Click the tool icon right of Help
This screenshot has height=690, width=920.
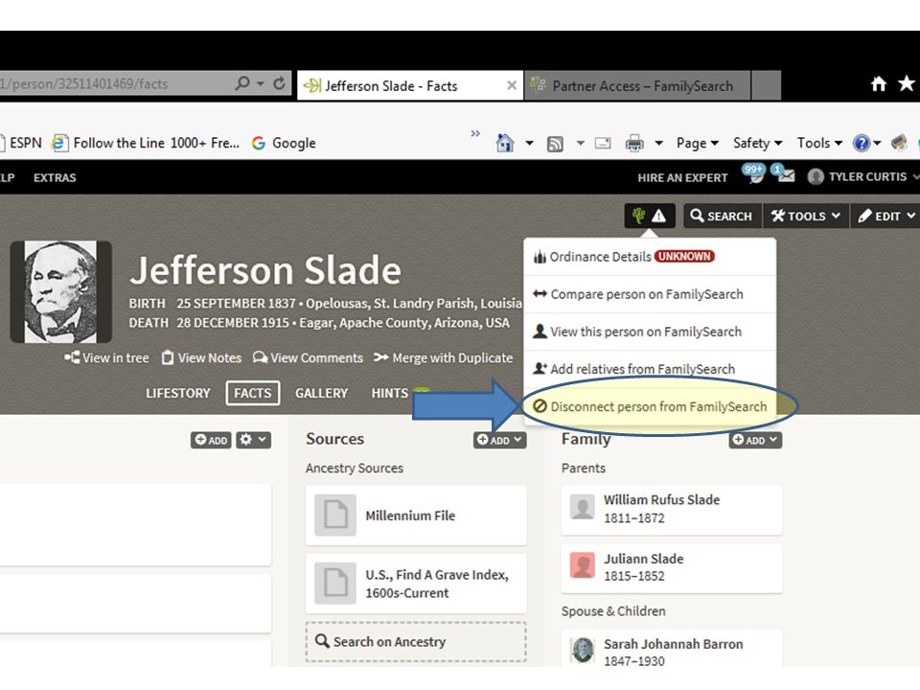point(899,143)
